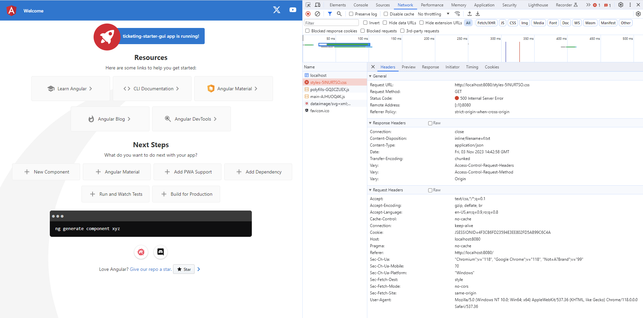643x318 pixels.
Task: Switch to the Console tab
Action: [360, 5]
